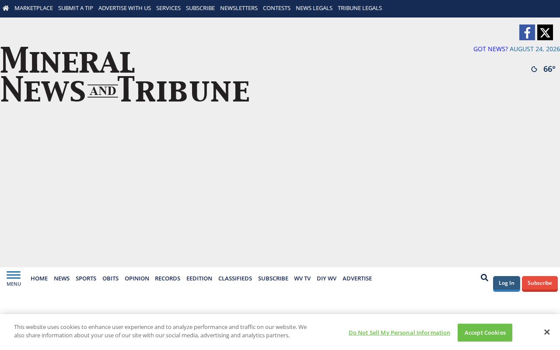Click the search magnifier icon
The width and height of the screenshot is (560, 350).
click(x=484, y=277)
